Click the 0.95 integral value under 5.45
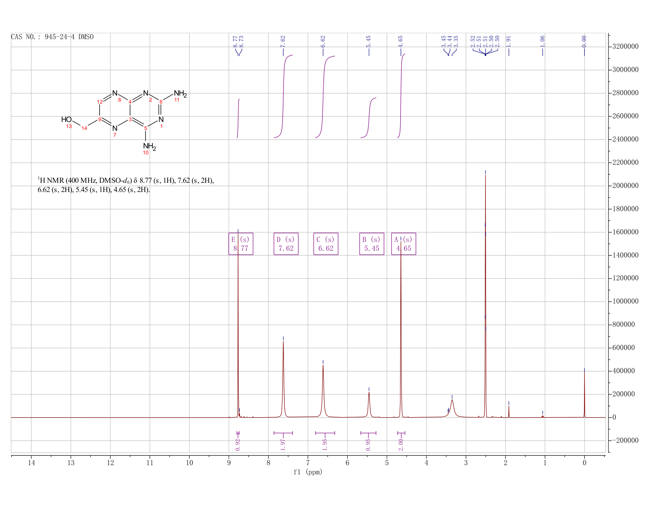 368,444
